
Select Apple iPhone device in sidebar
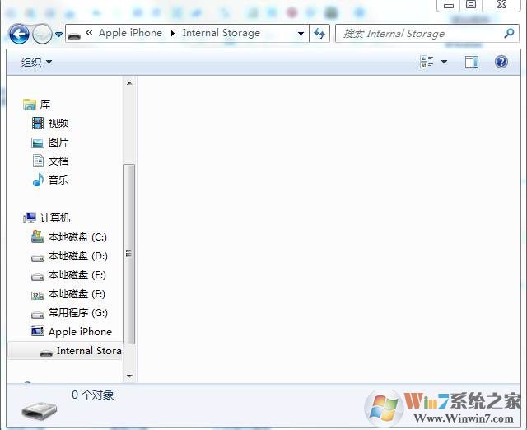click(x=79, y=331)
